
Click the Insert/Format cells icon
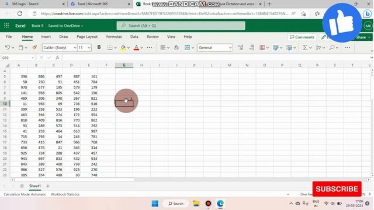[289, 48]
